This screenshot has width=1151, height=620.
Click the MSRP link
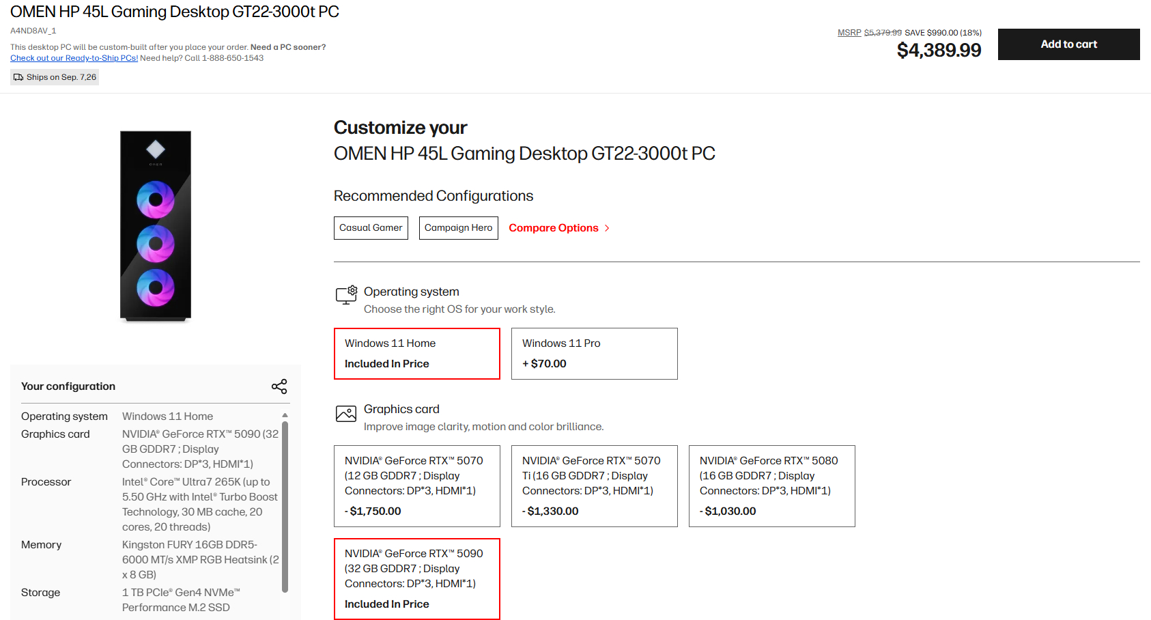click(849, 33)
